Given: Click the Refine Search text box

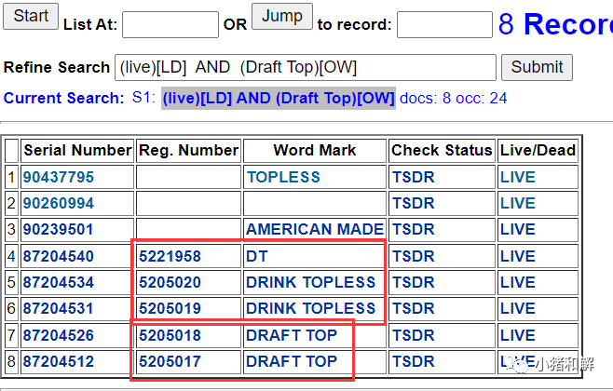Looking at the screenshot, I should coord(305,68).
